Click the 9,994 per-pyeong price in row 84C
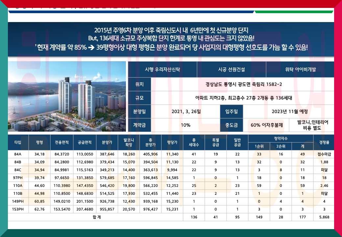 tap(172, 170)
